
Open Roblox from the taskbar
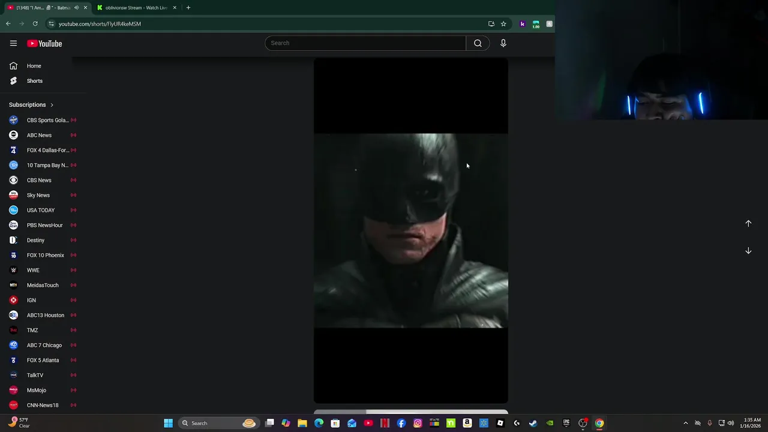(500, 423)
